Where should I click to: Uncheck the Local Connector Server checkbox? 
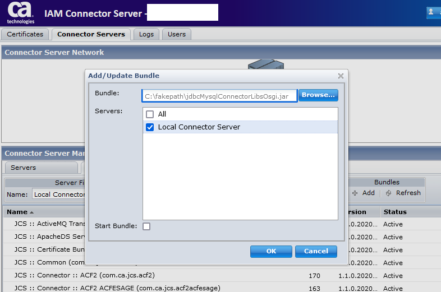(150, 127)
